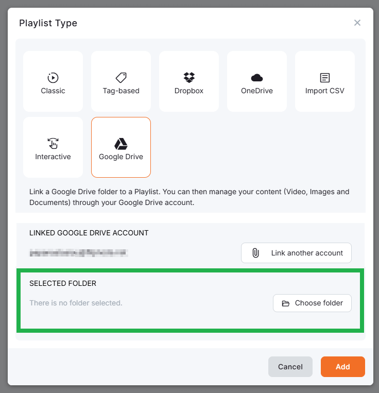Close the Playlist Type dialog
The height and width of the screenshot is (393, 379).
357,23
